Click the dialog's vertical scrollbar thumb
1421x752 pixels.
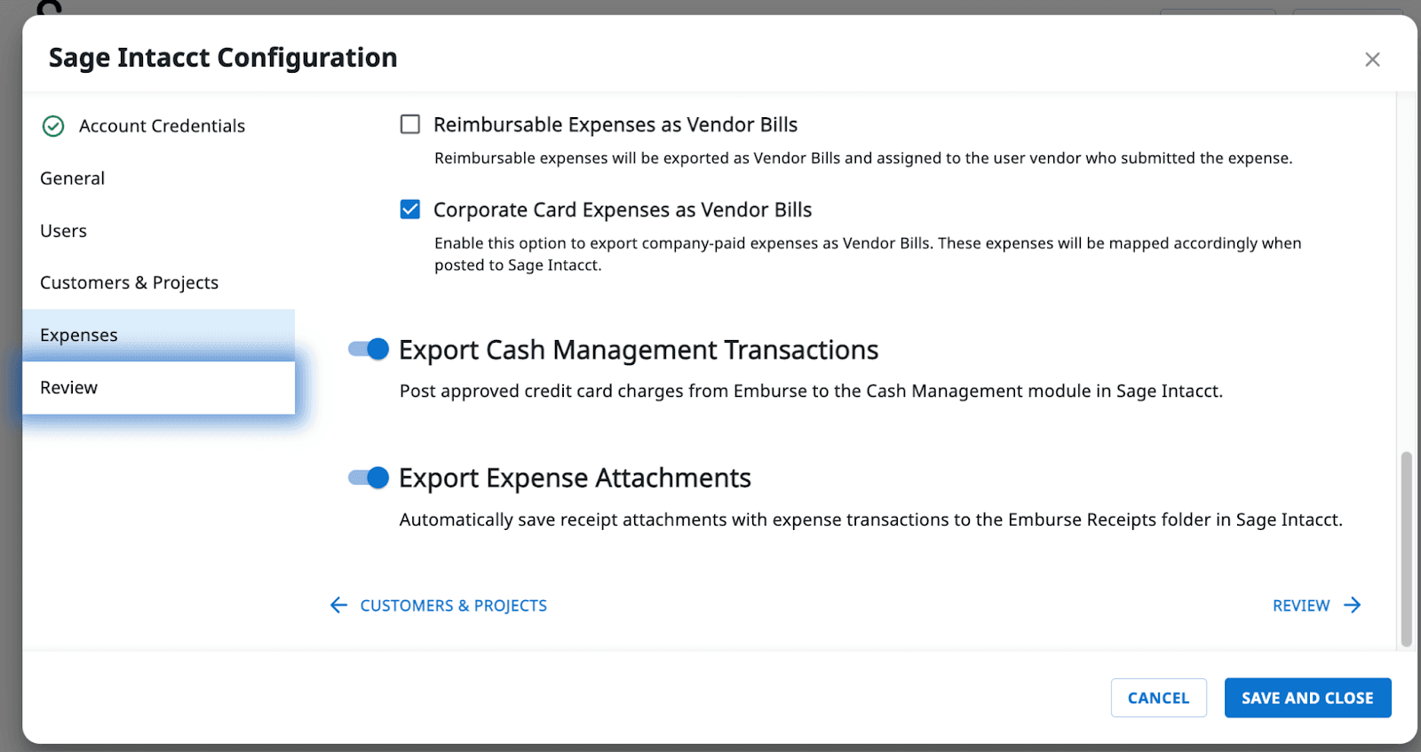click(x=1406, y=548)
